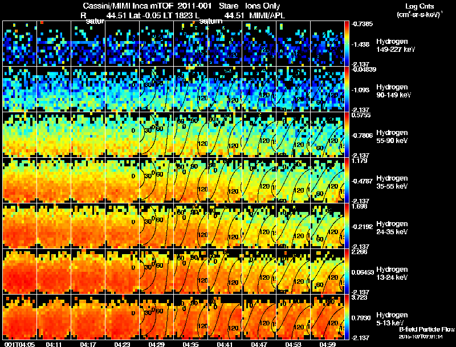Click colorbar value '1.179'

coord(360,161)
